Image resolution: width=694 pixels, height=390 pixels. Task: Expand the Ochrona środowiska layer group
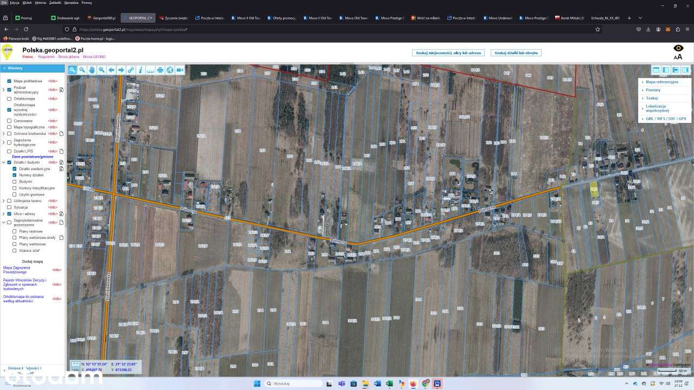click(3, 133)
